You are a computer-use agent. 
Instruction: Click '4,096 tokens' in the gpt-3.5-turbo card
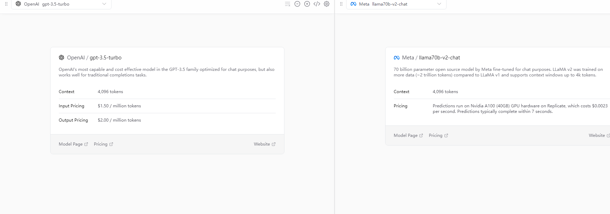110,92
